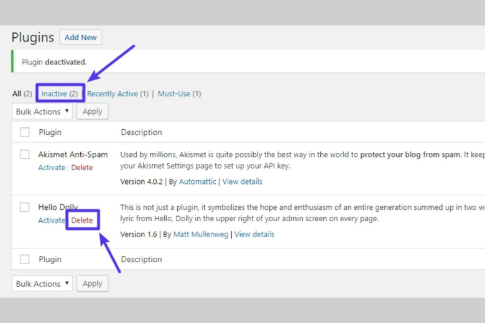Viewport: 485px width, 323px height.
Task: Activate the Akismet Anti-Spam plugin
Action: [x=52, y=168]
